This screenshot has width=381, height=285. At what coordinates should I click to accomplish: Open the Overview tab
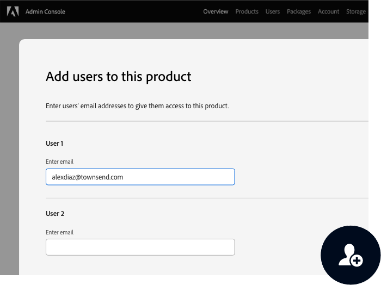tap(216, 11)
